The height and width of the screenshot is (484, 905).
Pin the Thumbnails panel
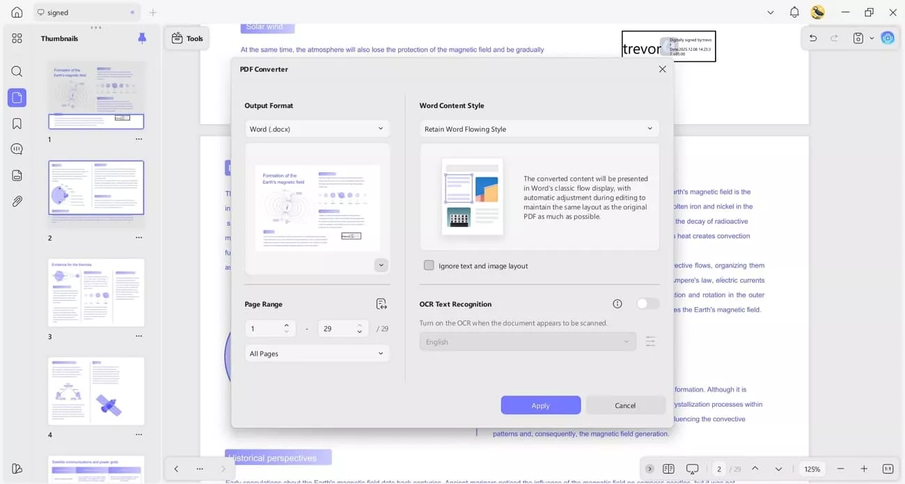[x=142, y=38]
